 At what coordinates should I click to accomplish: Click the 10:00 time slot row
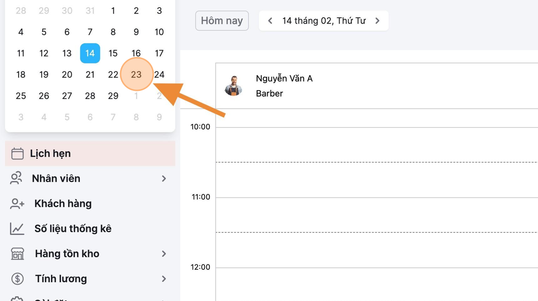point(377,145)
